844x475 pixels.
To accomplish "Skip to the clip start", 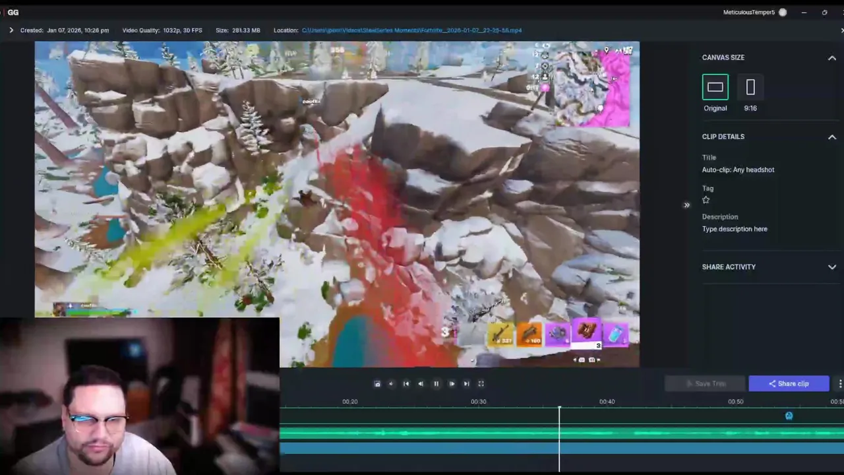I will tap(406, 384).
